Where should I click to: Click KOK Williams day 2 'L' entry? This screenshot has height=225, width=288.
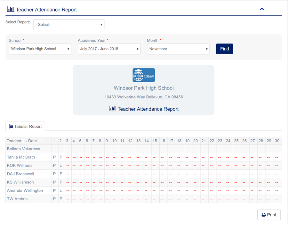(61, 166)
